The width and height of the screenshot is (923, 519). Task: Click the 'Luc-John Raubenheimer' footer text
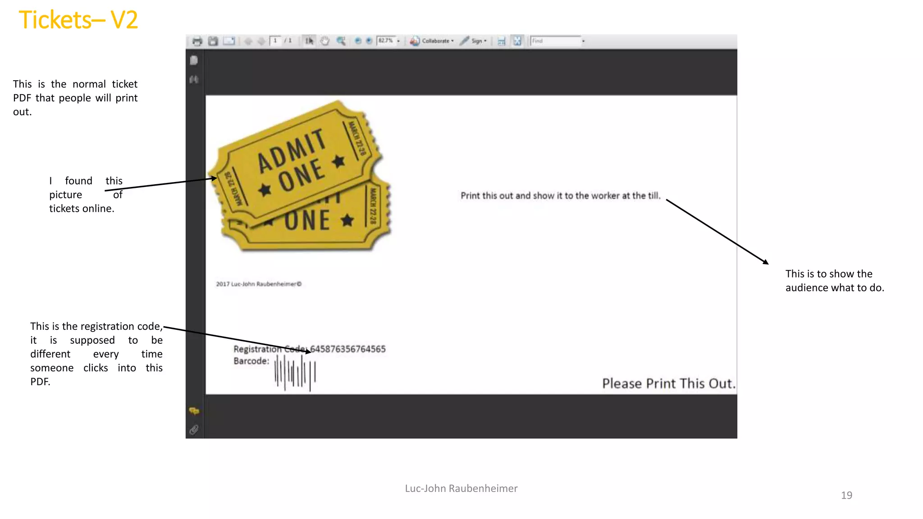point(461,488)
